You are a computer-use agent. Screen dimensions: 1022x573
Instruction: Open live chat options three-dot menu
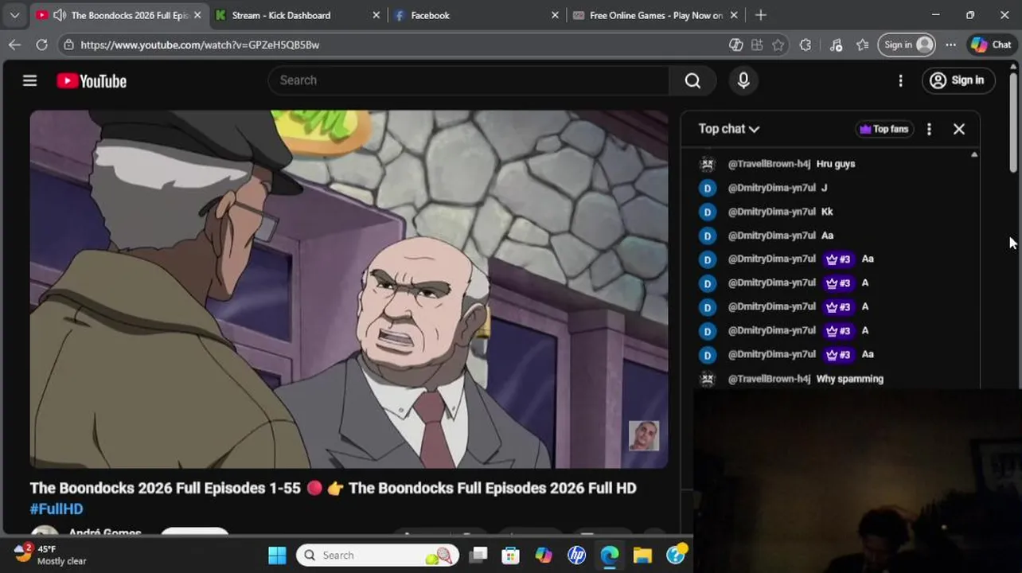pyautogui.click(x=929, y=129)
